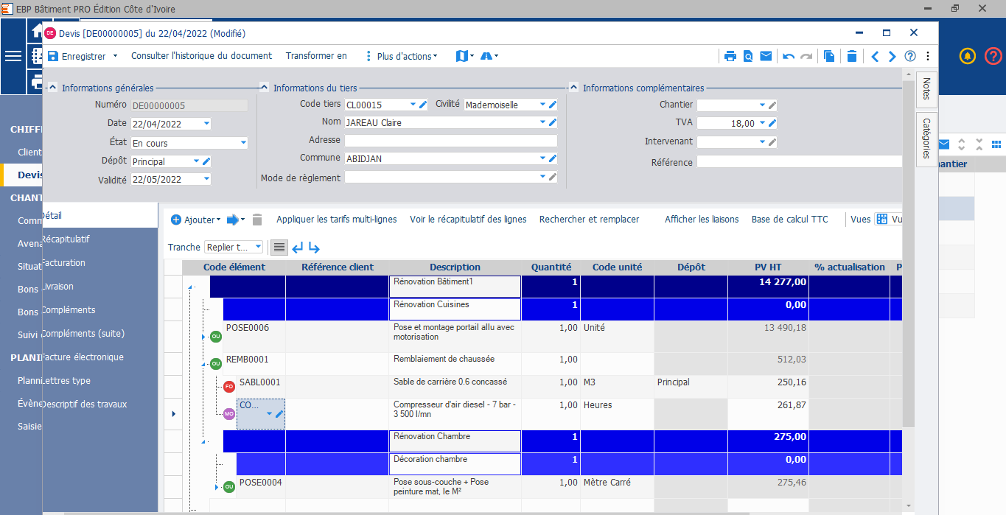The image size is (1006, 515).
Task: Open the État dropdown showing En cours
Action: 243,143
